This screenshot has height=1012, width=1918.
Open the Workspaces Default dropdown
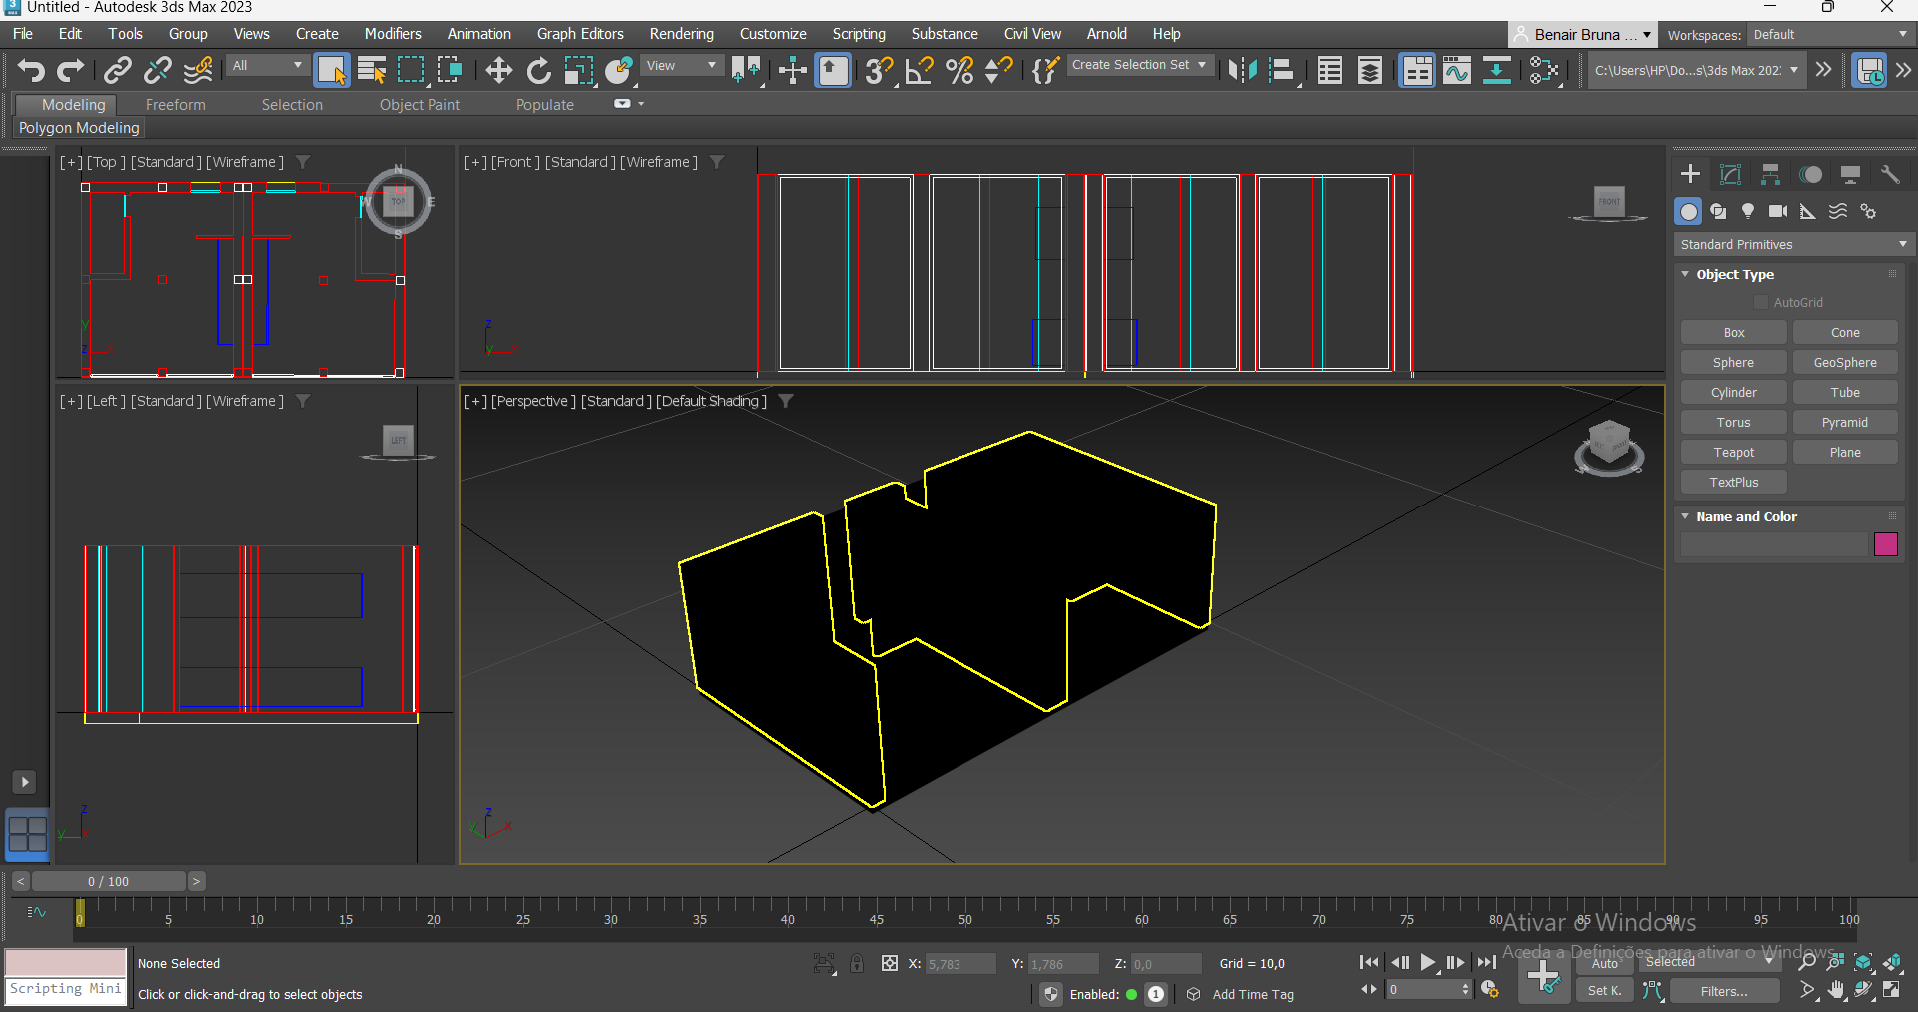1830,34
